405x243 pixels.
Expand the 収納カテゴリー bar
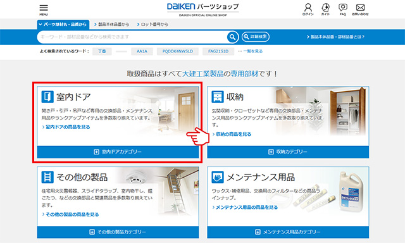288,152
